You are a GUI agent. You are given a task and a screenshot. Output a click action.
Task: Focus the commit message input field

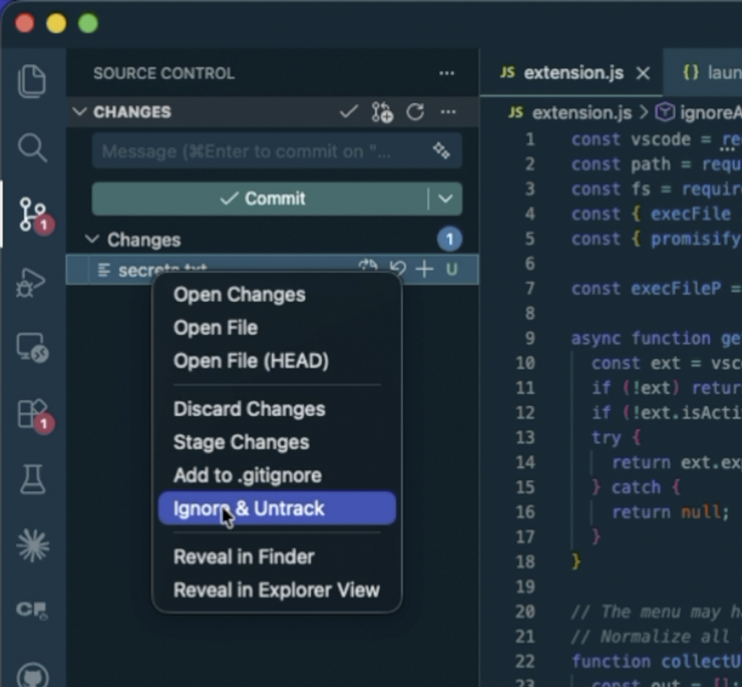(277, 151)
